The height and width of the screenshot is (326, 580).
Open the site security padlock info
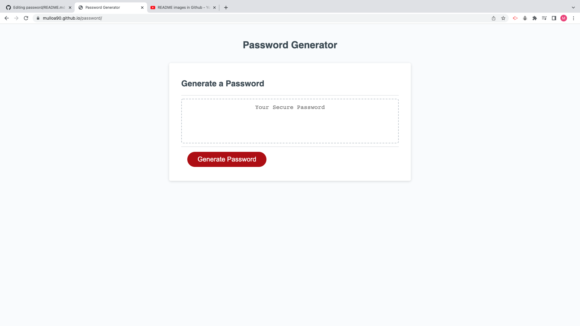[38, 18]
